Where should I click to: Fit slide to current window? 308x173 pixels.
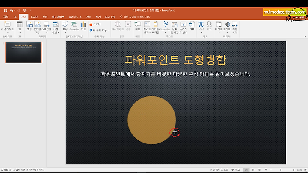(305, 170)
